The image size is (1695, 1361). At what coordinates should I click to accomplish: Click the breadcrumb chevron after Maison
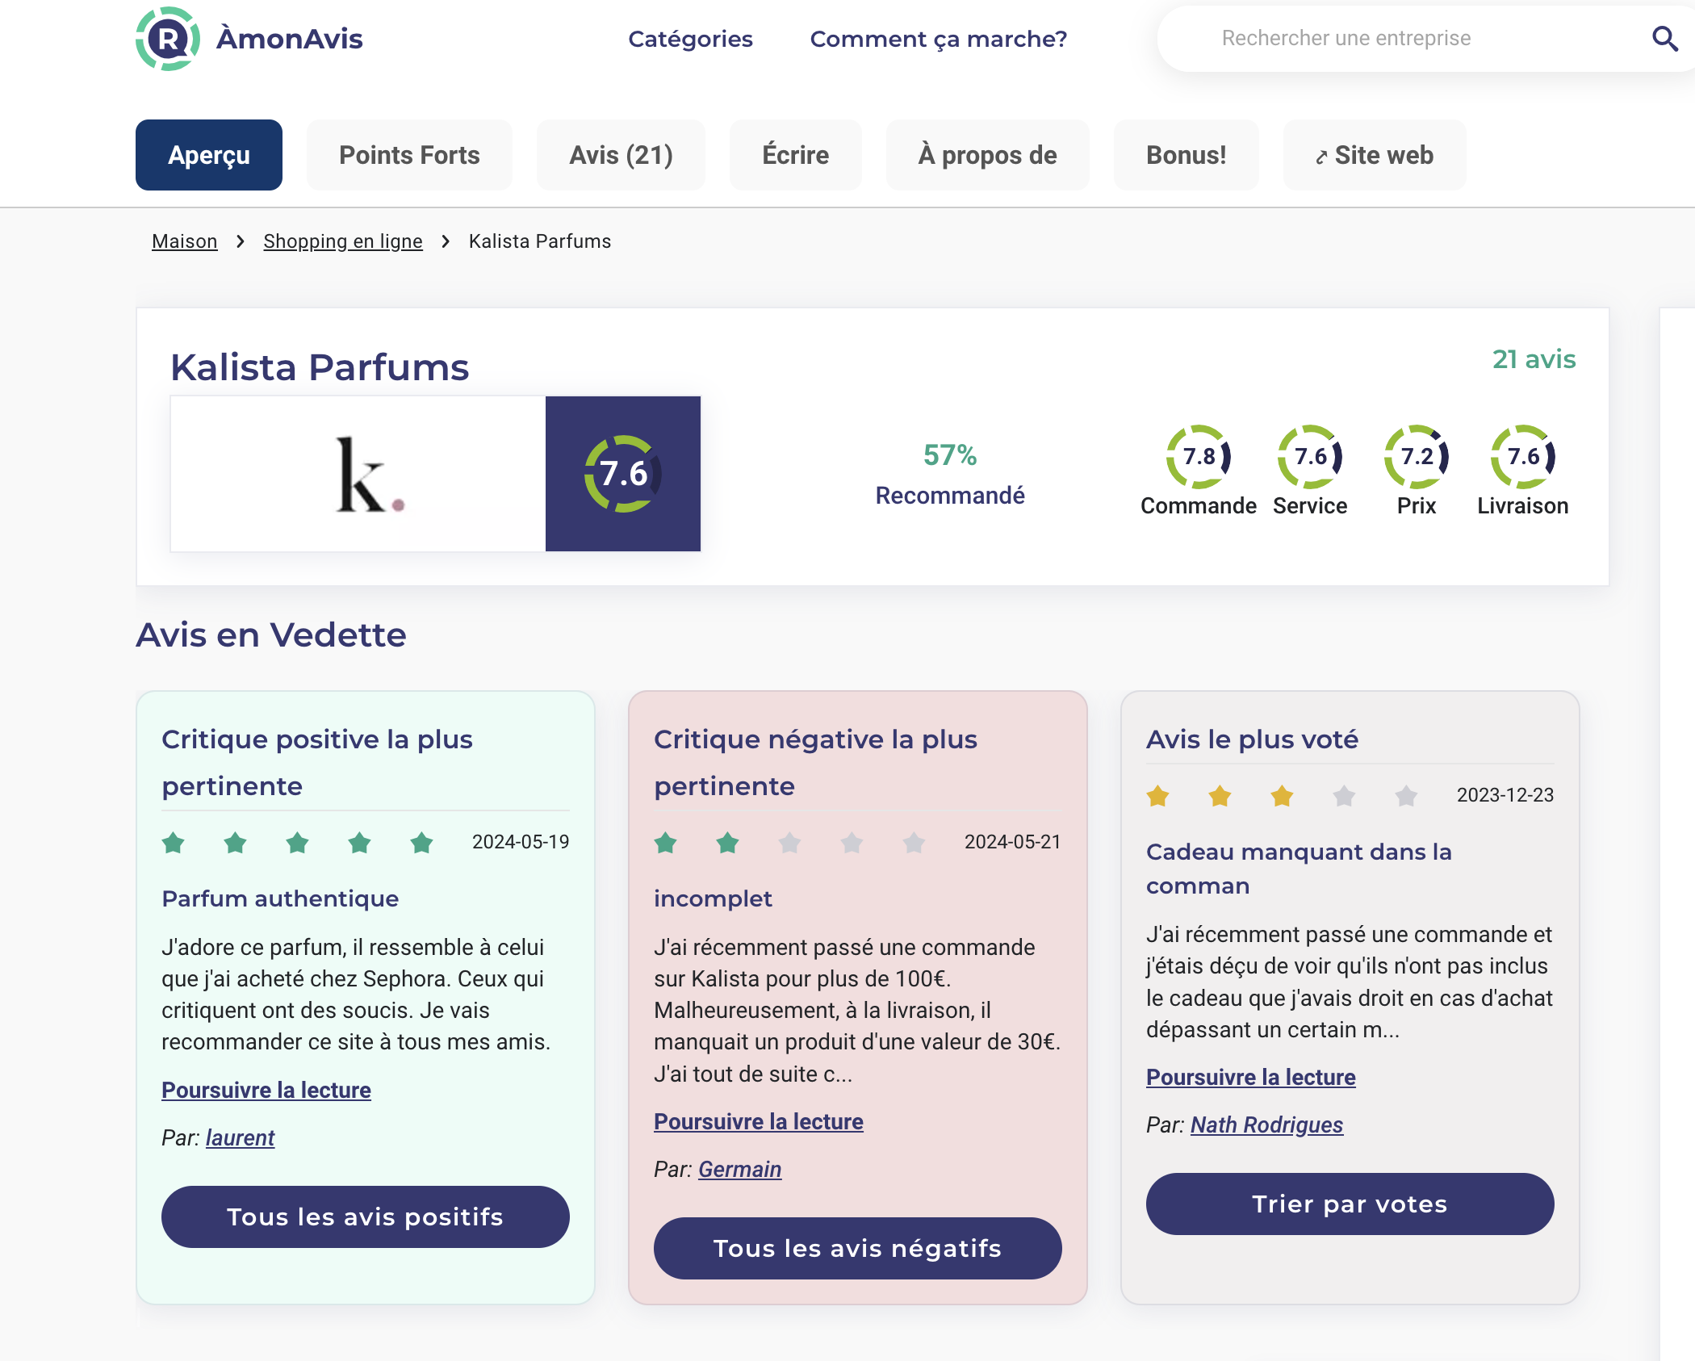(x=241, y=241)
